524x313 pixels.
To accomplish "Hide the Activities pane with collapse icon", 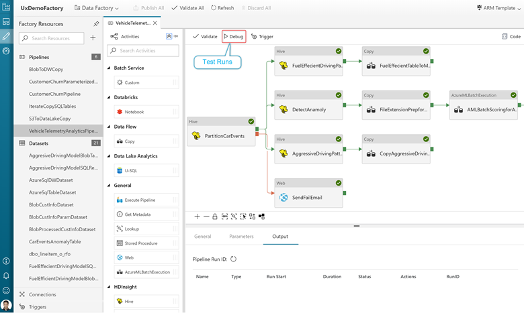I will click(176, 36).
